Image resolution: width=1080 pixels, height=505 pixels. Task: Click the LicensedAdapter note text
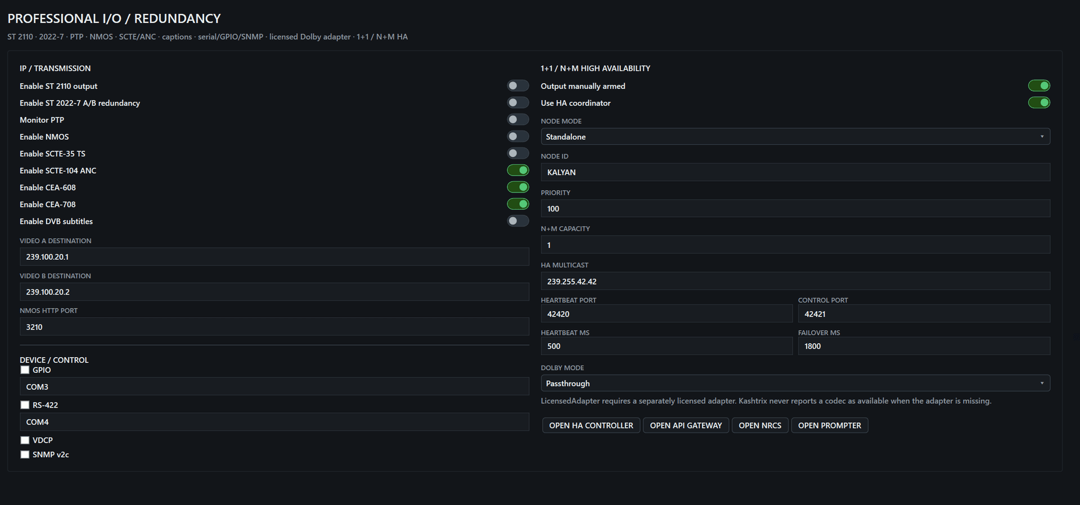click(766, 401)
